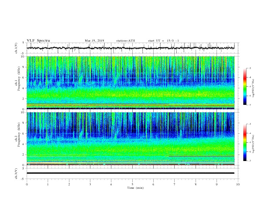The width and height of the screenshot is (268, 207).
Task: Click the 'ch.1(V)' waveform axis label
Action: click(16, 48)
